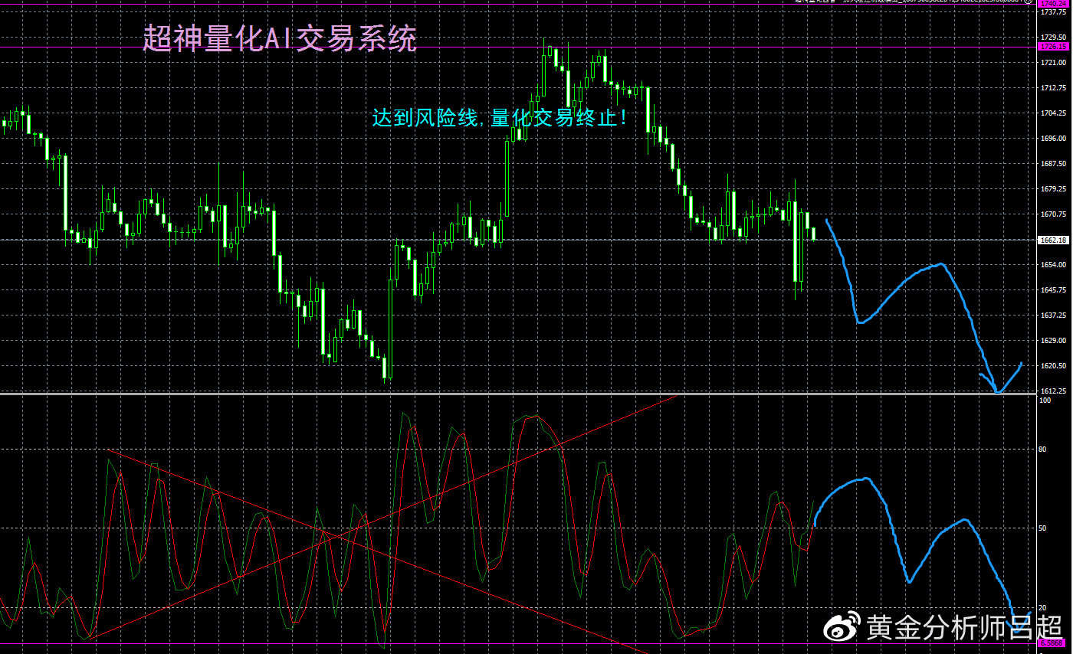The height and width of the screenshot is (654, 1073).
Task: Click the 1721.00 price scale label
Action: pos(1052,63)
